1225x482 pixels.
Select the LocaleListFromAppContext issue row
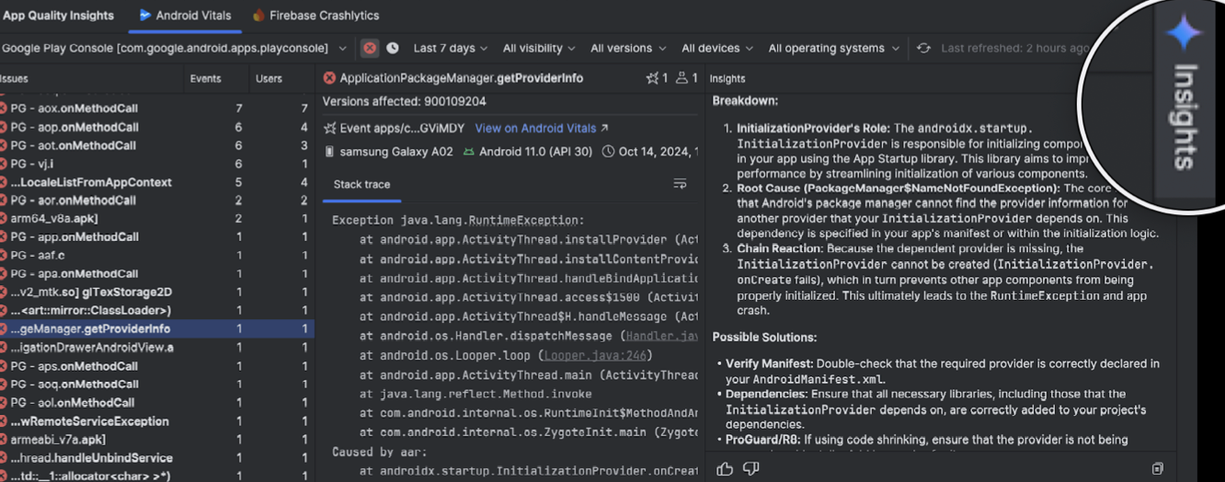[90, 182]
